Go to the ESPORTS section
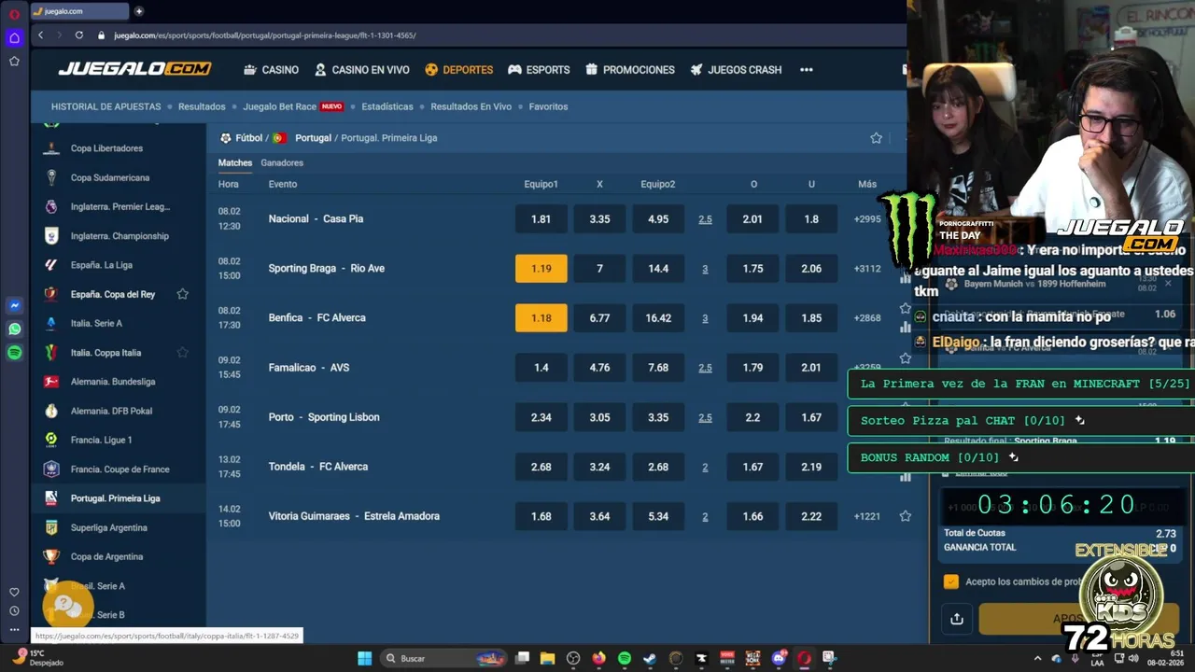 [x=539, y=70]
